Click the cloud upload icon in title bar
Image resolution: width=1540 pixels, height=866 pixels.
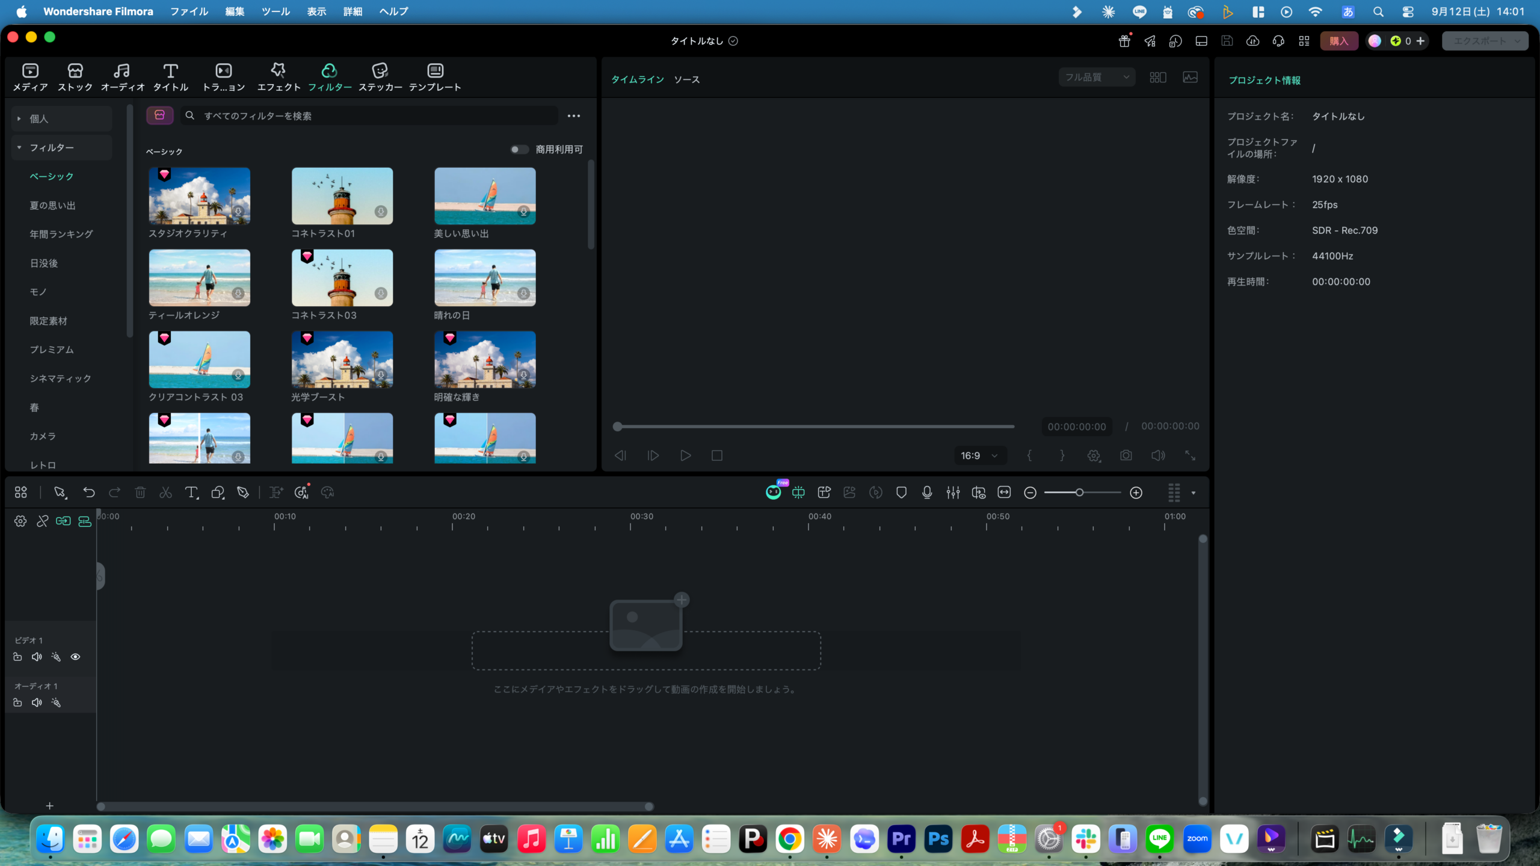1253,41
